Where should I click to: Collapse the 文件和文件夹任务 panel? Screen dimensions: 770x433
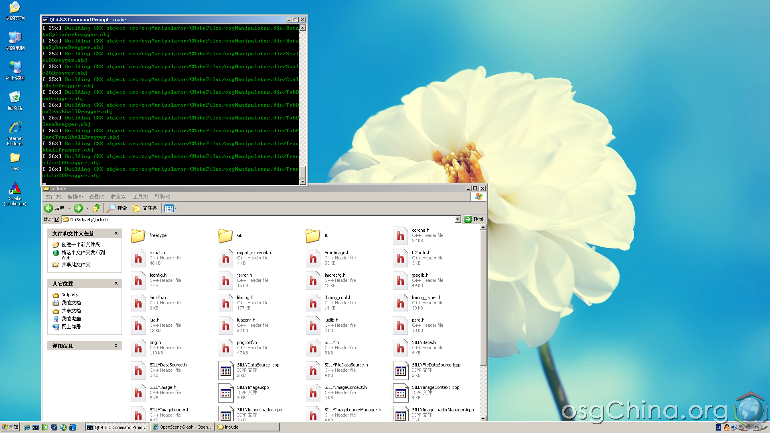(116, 233)
